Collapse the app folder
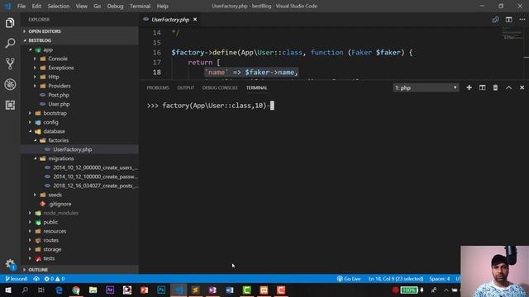The width and height of the screenshot is (529, 297). (x=48, y=49)
